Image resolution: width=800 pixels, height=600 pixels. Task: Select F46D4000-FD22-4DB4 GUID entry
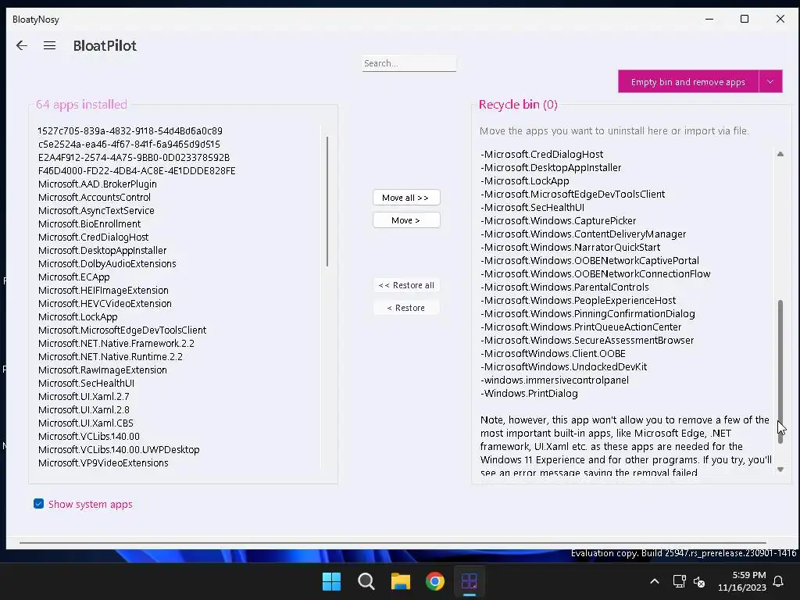(x=137, y=170)
